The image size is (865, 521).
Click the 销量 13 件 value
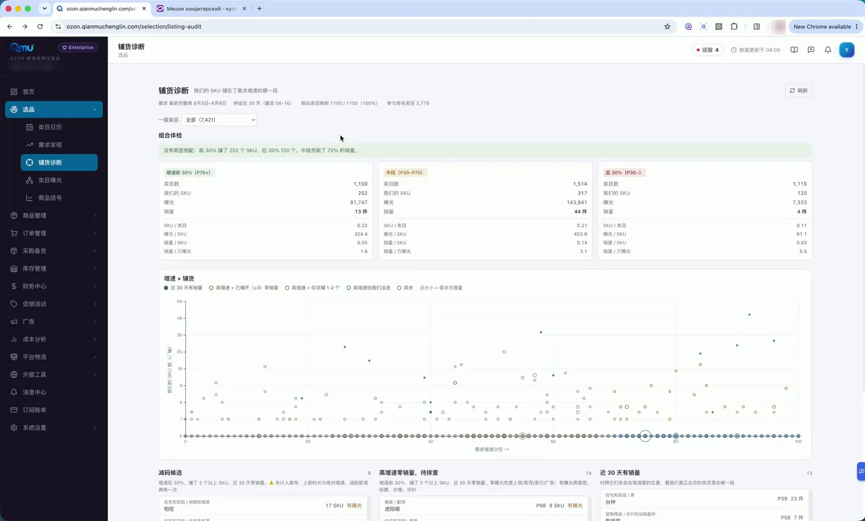[362, 212]
